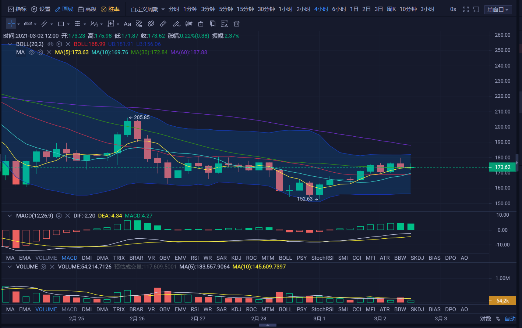Screen dimensions: 522x328
Task: Collapse the VOLUME panel chevron
Action: tap(10, 267)
